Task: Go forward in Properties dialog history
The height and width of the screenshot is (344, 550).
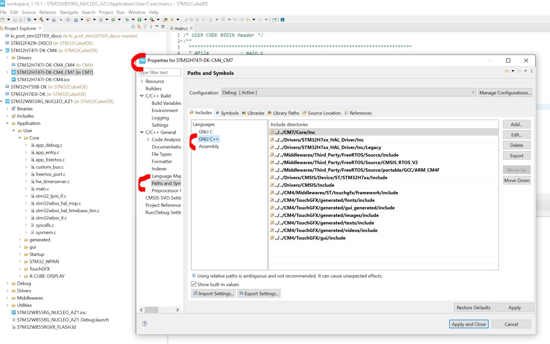Action: [x=519, y=71]
